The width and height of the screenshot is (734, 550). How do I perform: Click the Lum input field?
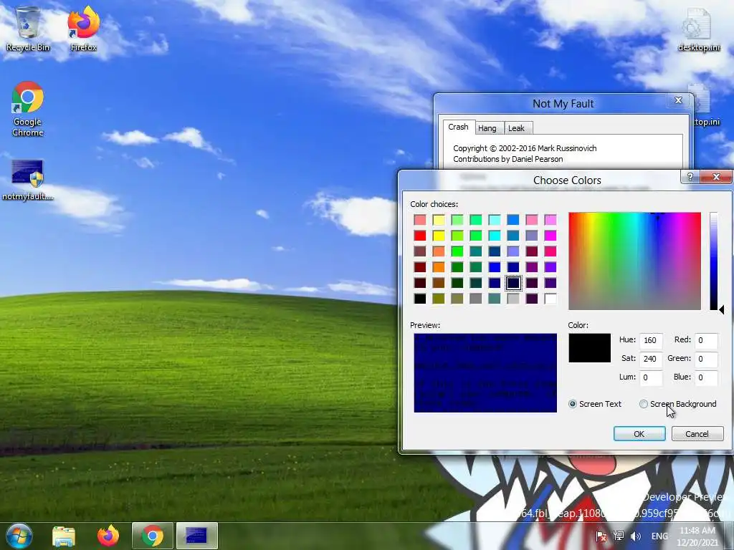click(651, 377)
